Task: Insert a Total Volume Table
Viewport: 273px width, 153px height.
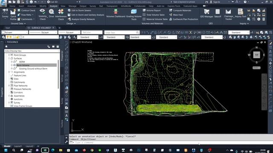Action: pyautogui.click(x=154, y=15)
